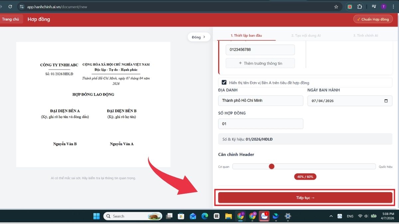This screenshot has height=224, width=399.
Task: Open the Windows Start menu
Action: 96,216
